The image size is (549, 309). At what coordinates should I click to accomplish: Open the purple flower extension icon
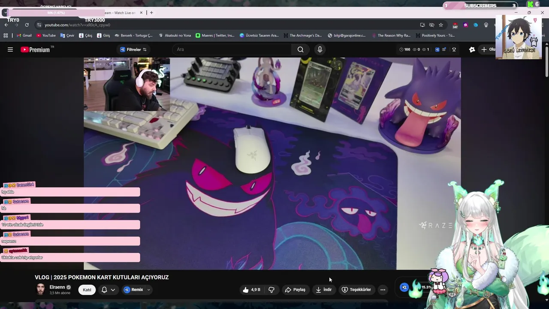pyautogui.click(x=465, y=25)
